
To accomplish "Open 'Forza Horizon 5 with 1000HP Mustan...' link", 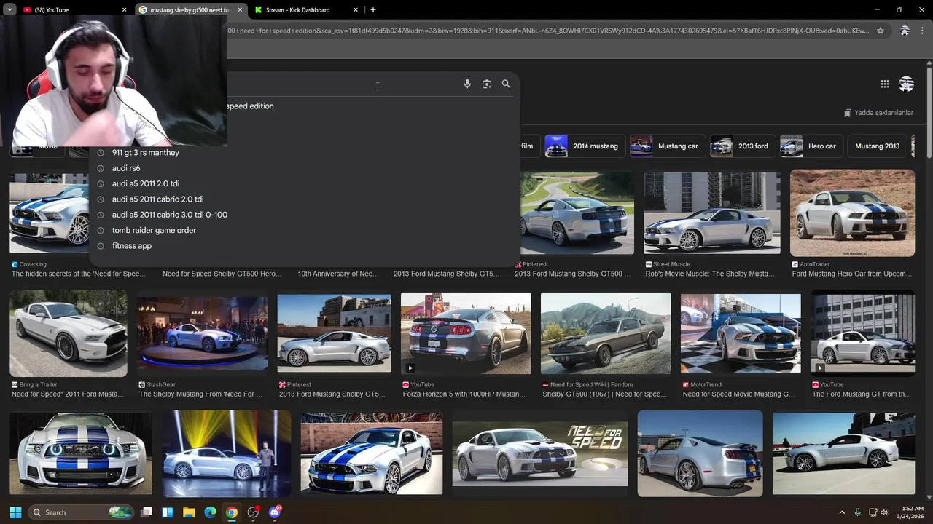I will [464, 394].
